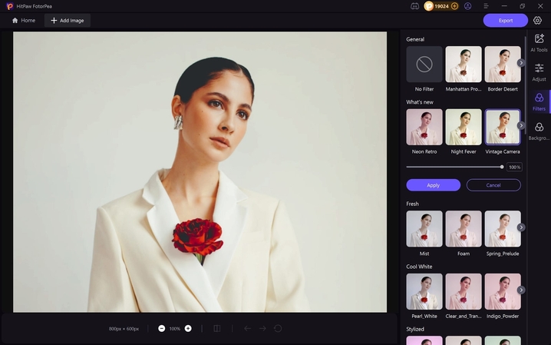551x345 pixels.
Task: Click the Discord icon in title bar
Action: 414,6
